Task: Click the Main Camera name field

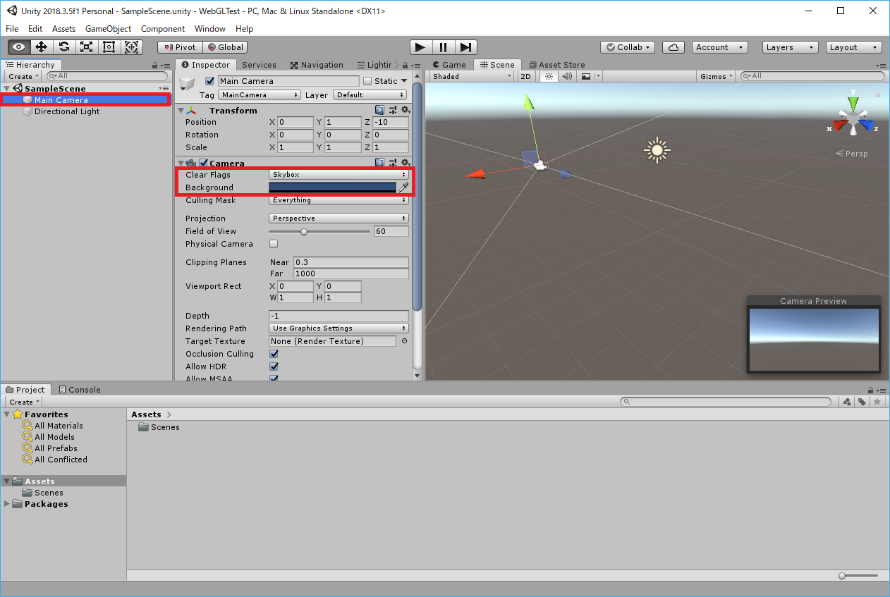Action: (288, 81)
